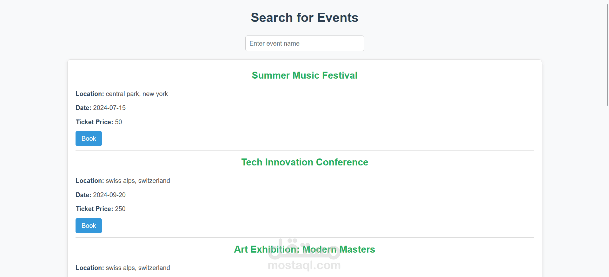Click the Summer Music Festival title
This screenshot has width=609, height=277.
[x=305, y=75]
